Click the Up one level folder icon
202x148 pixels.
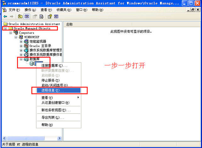point(20,16)
